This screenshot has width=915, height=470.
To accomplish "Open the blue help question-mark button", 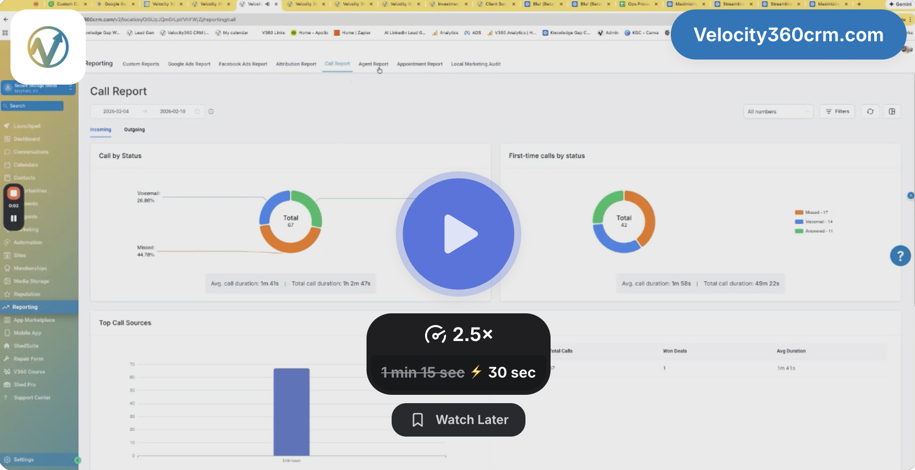I will [900, 256].
